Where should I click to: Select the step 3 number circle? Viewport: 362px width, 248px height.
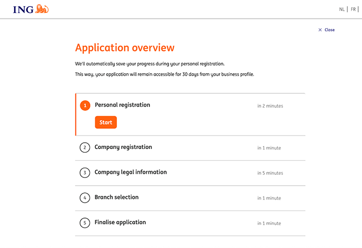85,173
